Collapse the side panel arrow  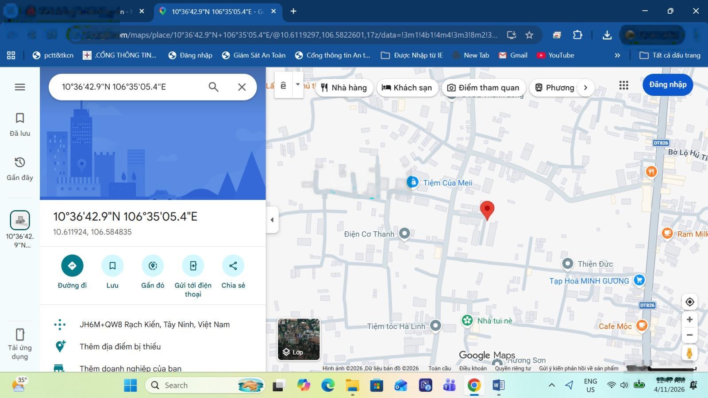pos(272,220)
